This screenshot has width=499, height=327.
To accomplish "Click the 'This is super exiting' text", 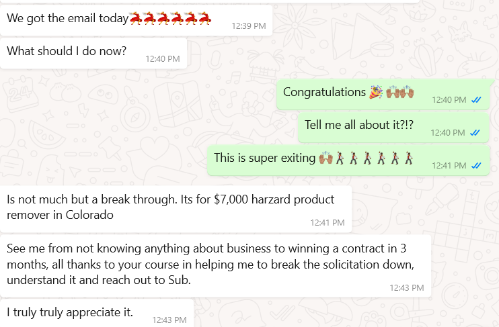I will 265,158.
